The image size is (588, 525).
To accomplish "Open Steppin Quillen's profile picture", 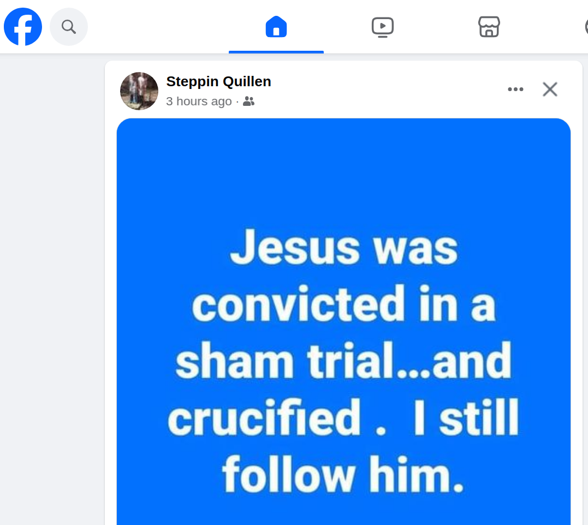I will [139, 91].
